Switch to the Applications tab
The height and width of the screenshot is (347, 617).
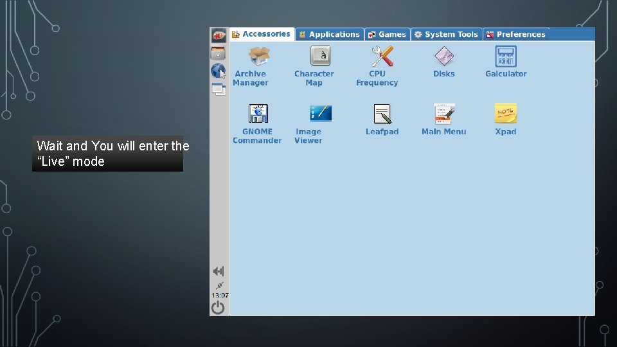click(x=330, y=35)
